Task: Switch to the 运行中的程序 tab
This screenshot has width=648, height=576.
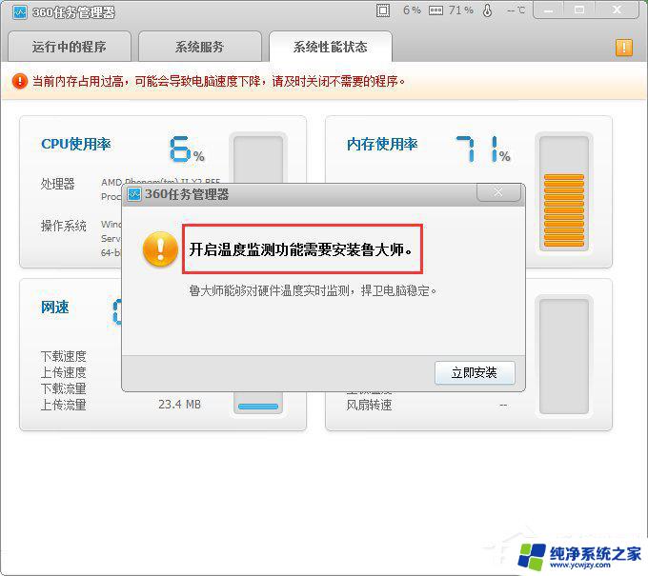Action: click(70, 47)
